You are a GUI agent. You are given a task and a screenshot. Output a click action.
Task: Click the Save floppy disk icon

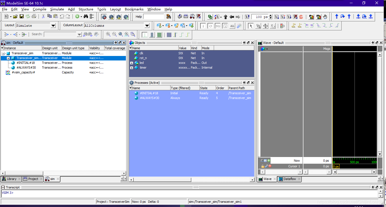(x=22, y=17)
